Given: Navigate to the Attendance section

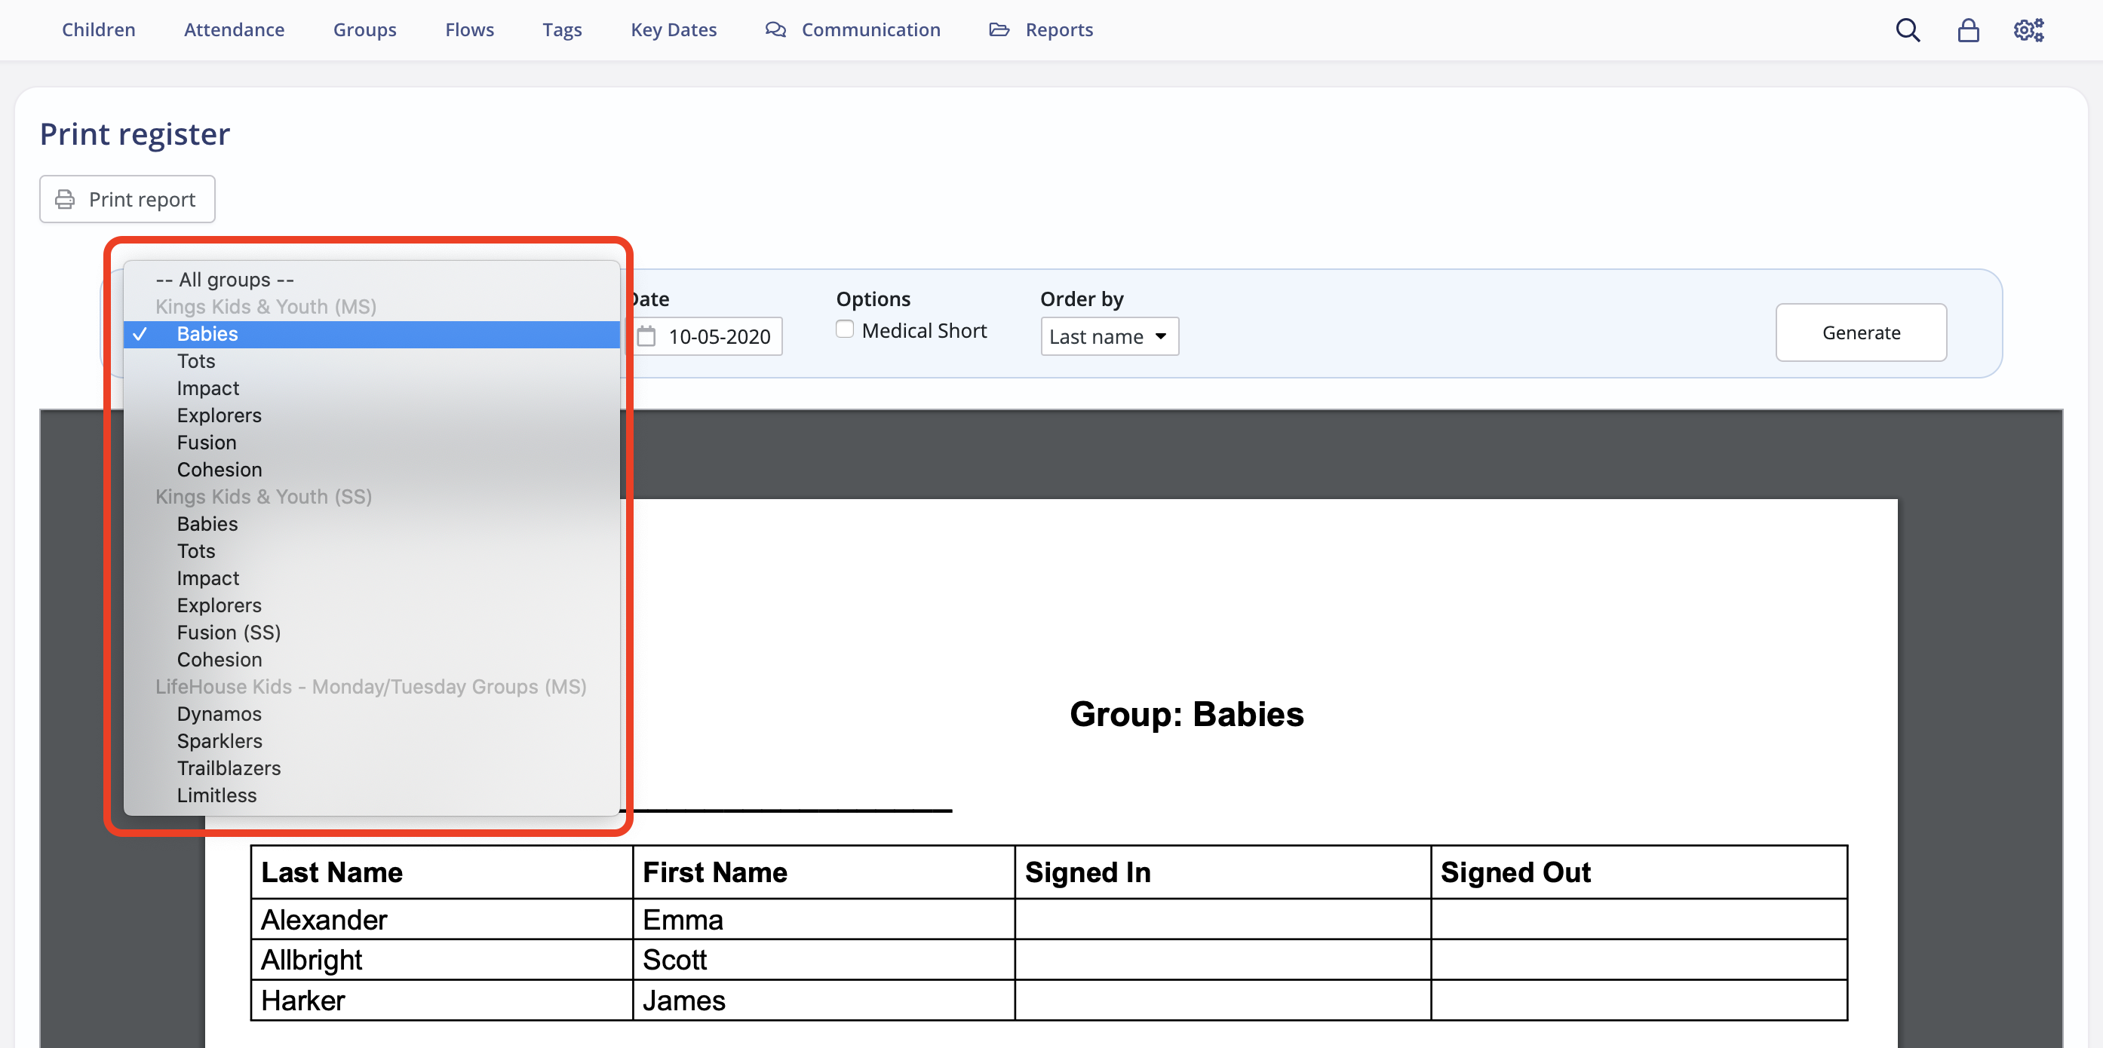Looking at the screenshot, I should [x=235, y=29].
